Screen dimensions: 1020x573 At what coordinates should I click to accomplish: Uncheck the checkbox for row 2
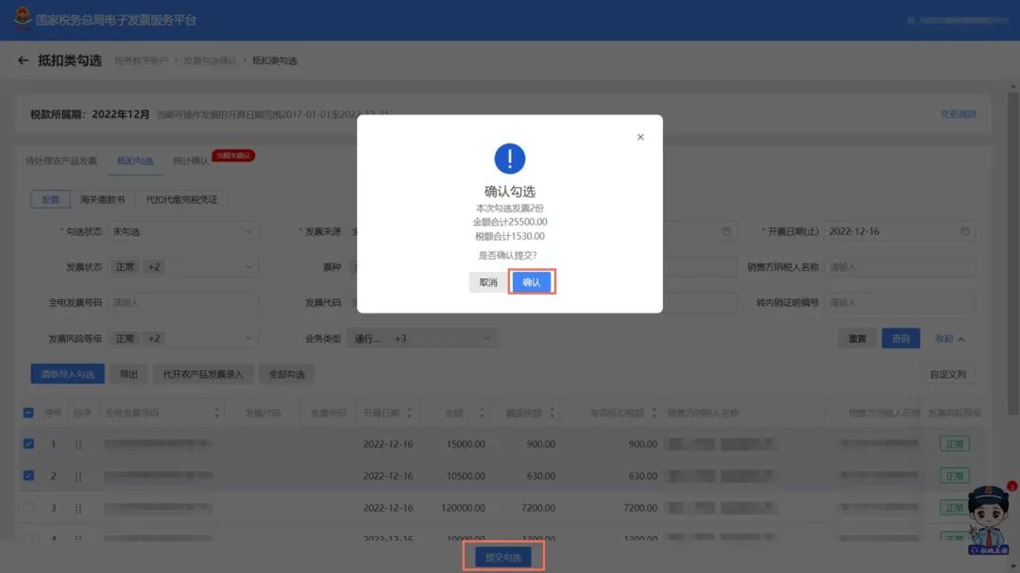click(x=28, y=476)
